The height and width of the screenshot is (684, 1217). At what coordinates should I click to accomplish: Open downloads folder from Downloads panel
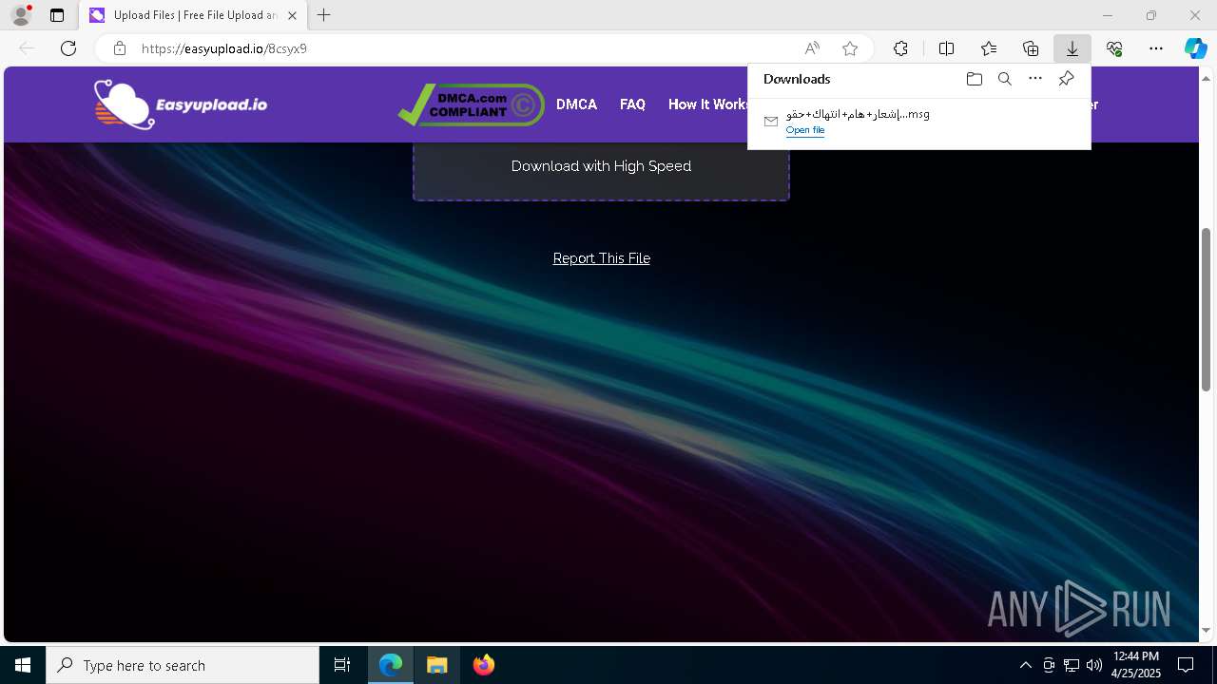pyautogui.click(x=974, y=79)
